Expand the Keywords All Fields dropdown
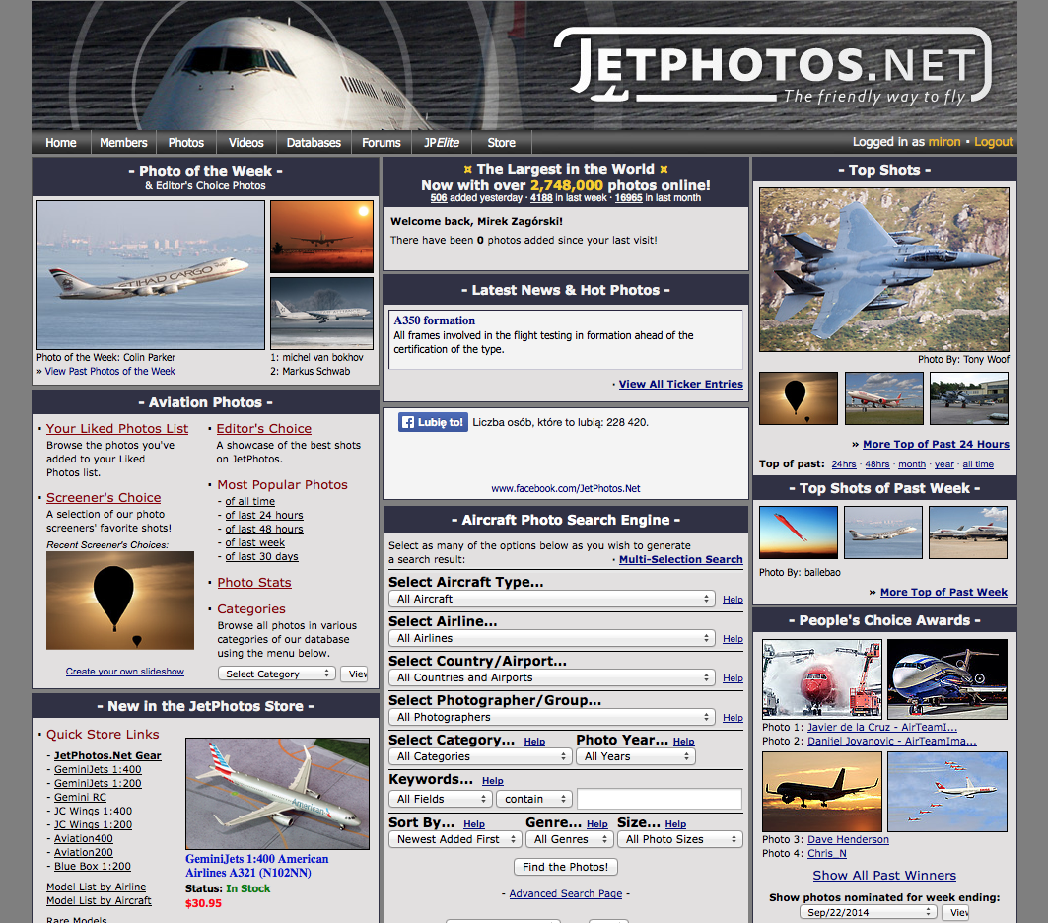The image size is (1048, 923). [x=441, y=799]
